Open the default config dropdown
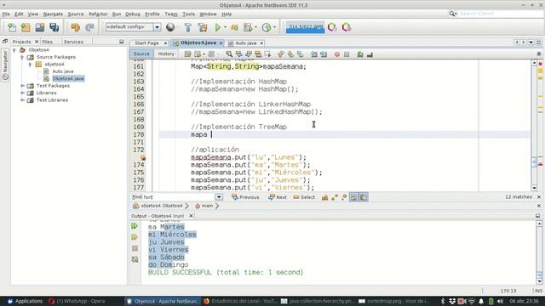Viewport: 545px width, 306px height. point(157,27)
